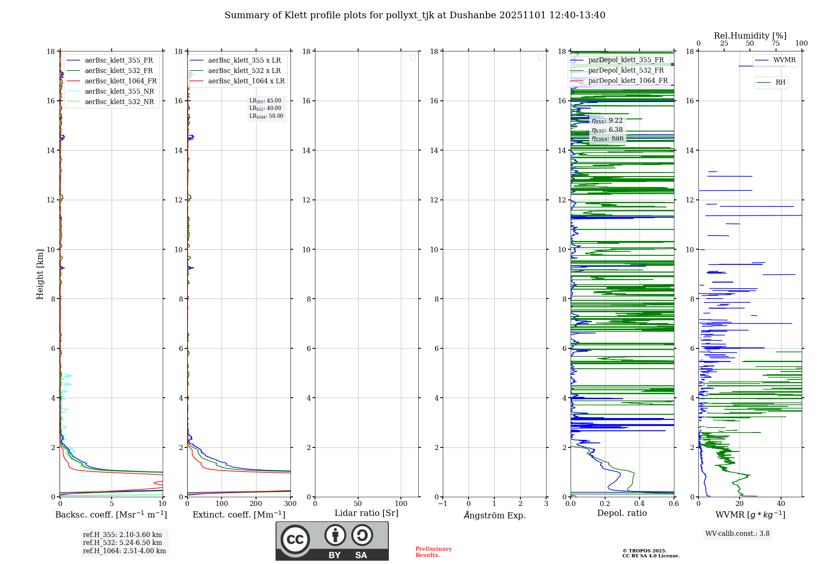Image resolution: width=830 pixels, height=564 pixels.
Task: Click the Creative Commons CC icon
Action: (x=295, y=539)
